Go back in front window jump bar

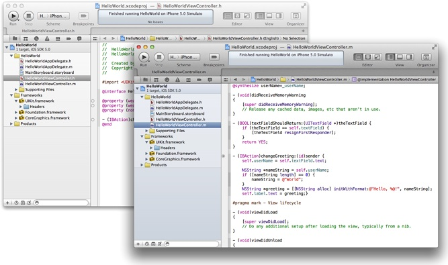click(x=235, y=80)
